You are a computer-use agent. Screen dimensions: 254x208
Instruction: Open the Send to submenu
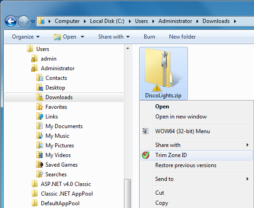(197, 179)
